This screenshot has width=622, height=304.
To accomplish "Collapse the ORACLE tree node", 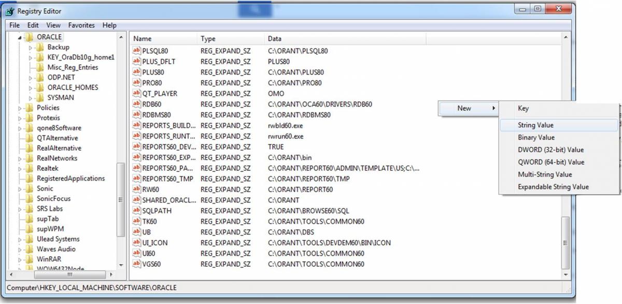I will (20, 37).
